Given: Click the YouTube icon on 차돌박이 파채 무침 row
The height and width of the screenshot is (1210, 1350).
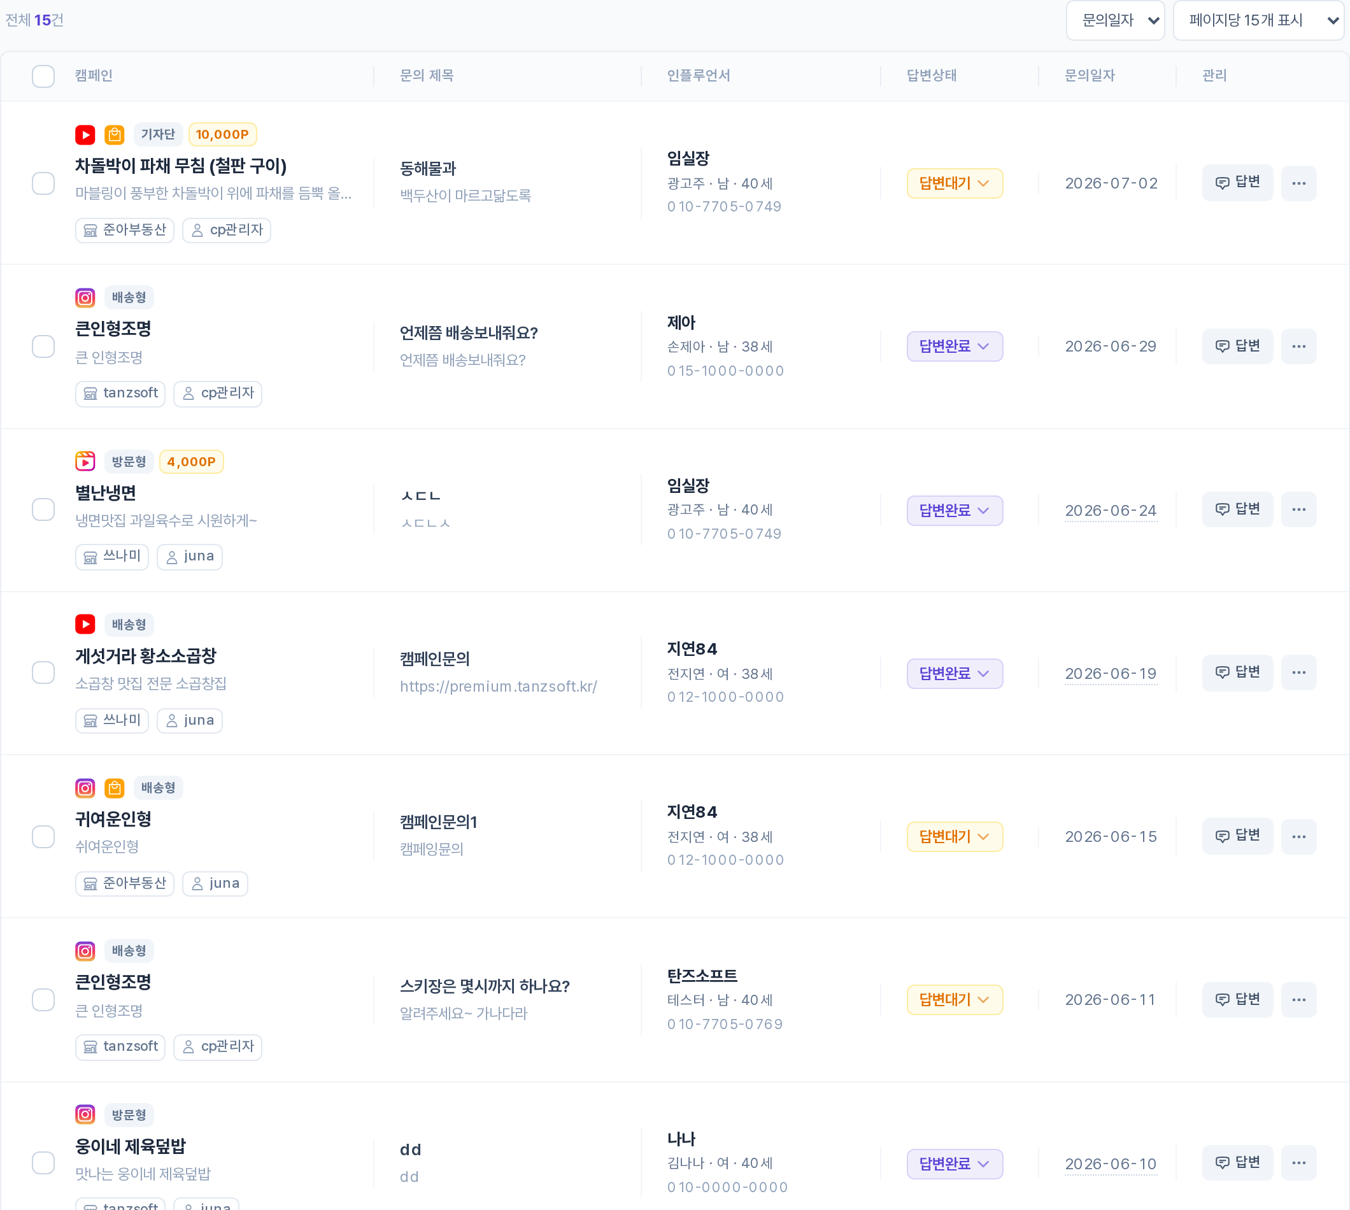Looking at the screenshot, I should pyautogui.click(x=85, y=135).
